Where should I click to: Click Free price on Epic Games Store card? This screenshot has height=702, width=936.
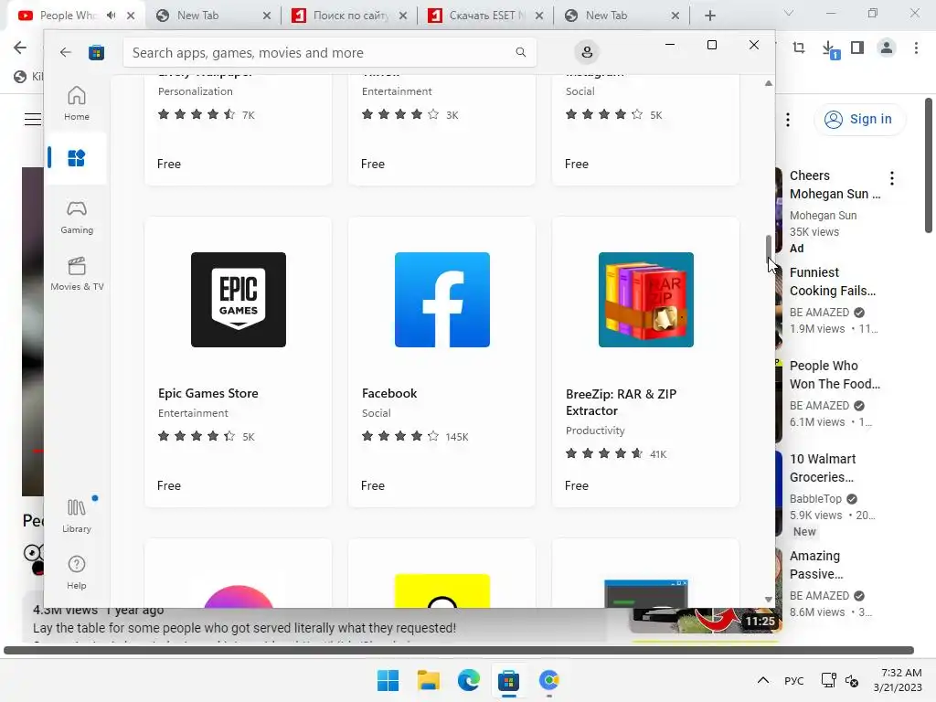pyautogui.click(x=169, y=485)
